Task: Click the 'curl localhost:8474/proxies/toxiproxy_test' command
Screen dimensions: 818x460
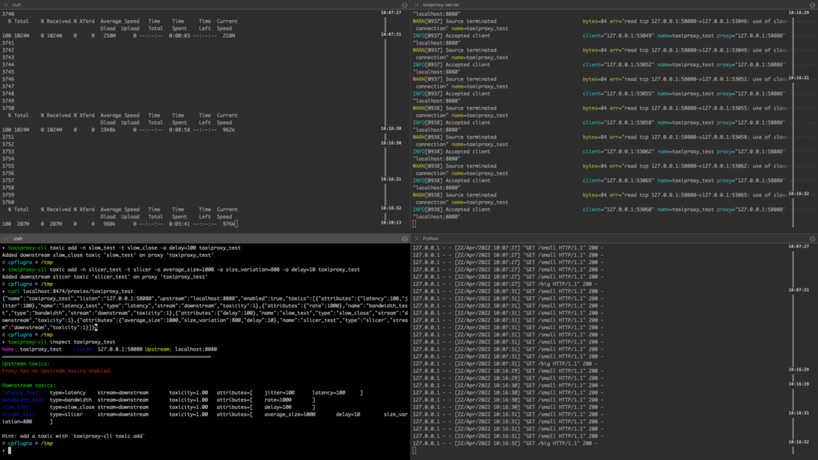Action: point(70,291)
